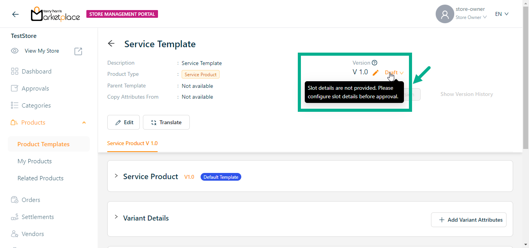
Task: Expand the Variant Details section
Action: (116, 217)
